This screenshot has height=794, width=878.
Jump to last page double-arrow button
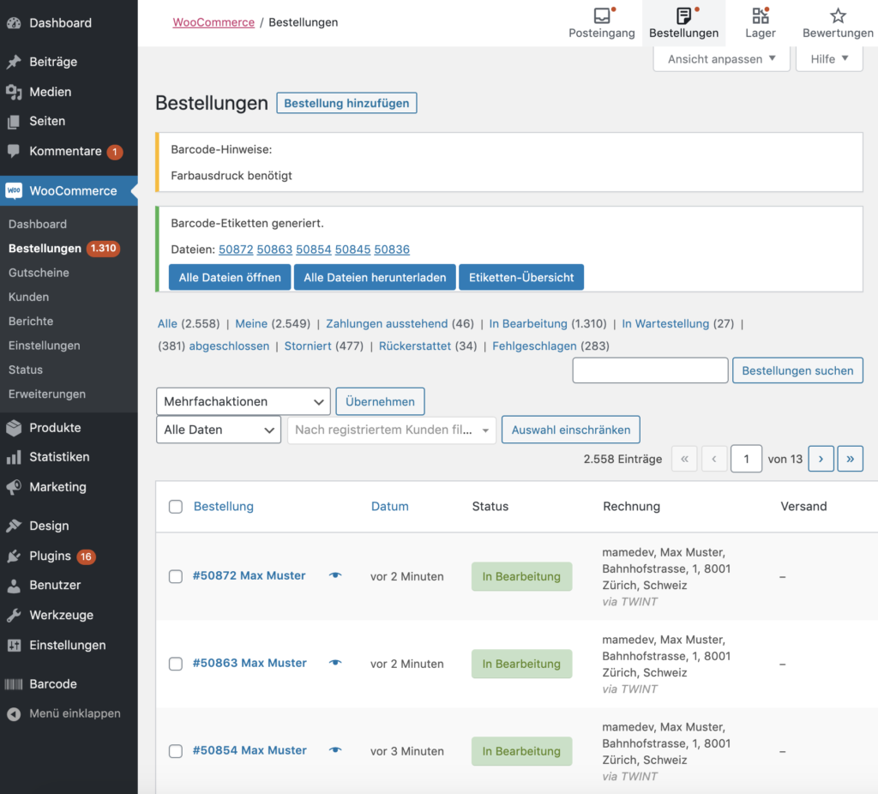pyautogui.click(x=850, y=459)
